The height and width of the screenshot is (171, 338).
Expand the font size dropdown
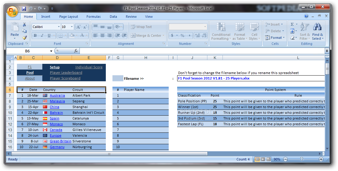coord(72,27)
